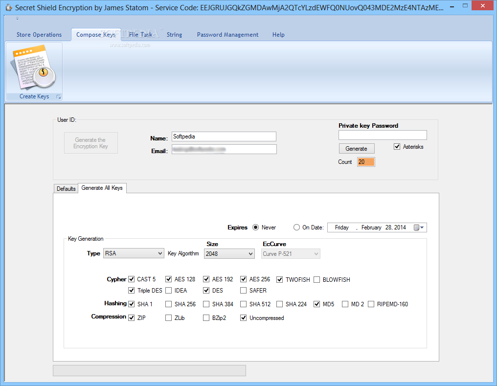Image resolution: width=497 pixels, height=386 pixels.
Task: Click into the Email field
Action: point(224,149)
